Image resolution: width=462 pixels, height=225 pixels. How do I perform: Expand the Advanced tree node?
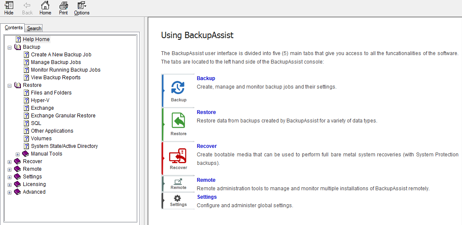click(x=10, y=192)
